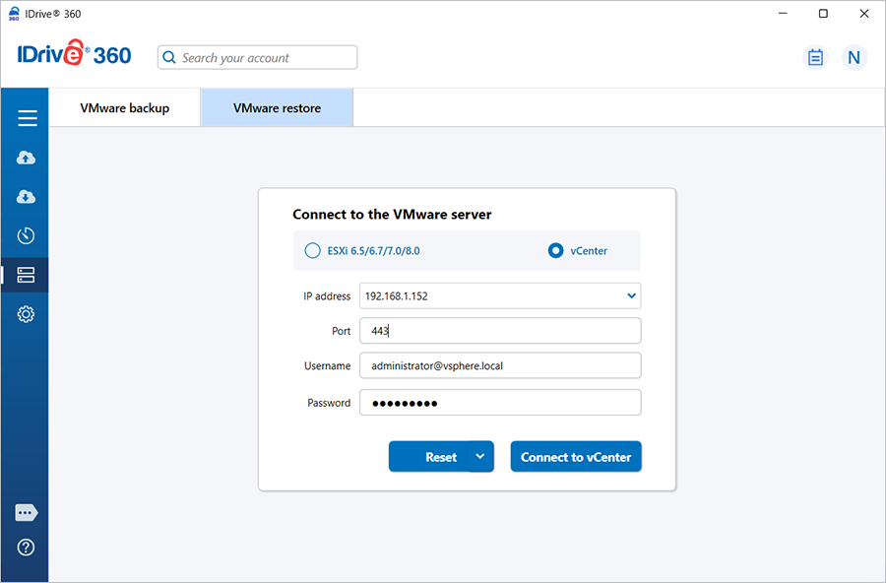Focus the Search your account field
Image resolution: width=886 pixels, height=583 pixels.
click(266, 58)
